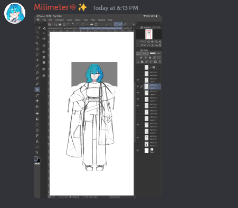Viewport: 238px width, 208px height.
Task: Click the New canvas icon in command bar
Action: 55,24
